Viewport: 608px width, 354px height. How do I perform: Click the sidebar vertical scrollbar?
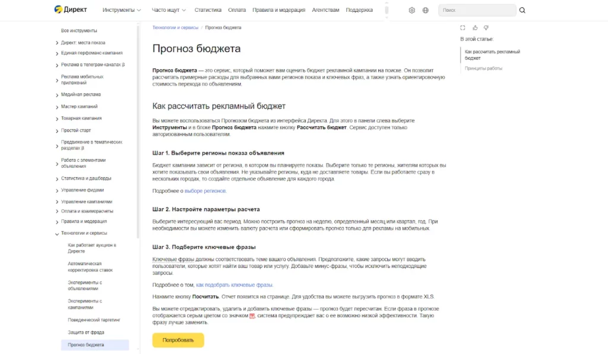tap(138, 132)
